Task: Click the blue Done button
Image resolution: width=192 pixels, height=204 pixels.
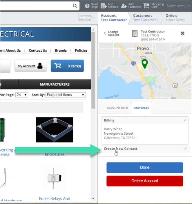Action: point(145,167)
